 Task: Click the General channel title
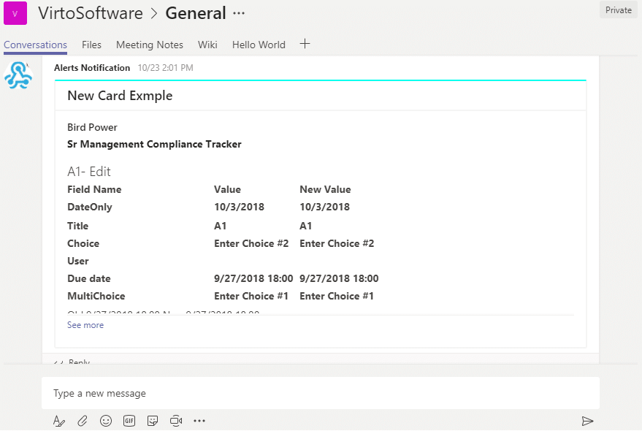(x=196, y=13)
